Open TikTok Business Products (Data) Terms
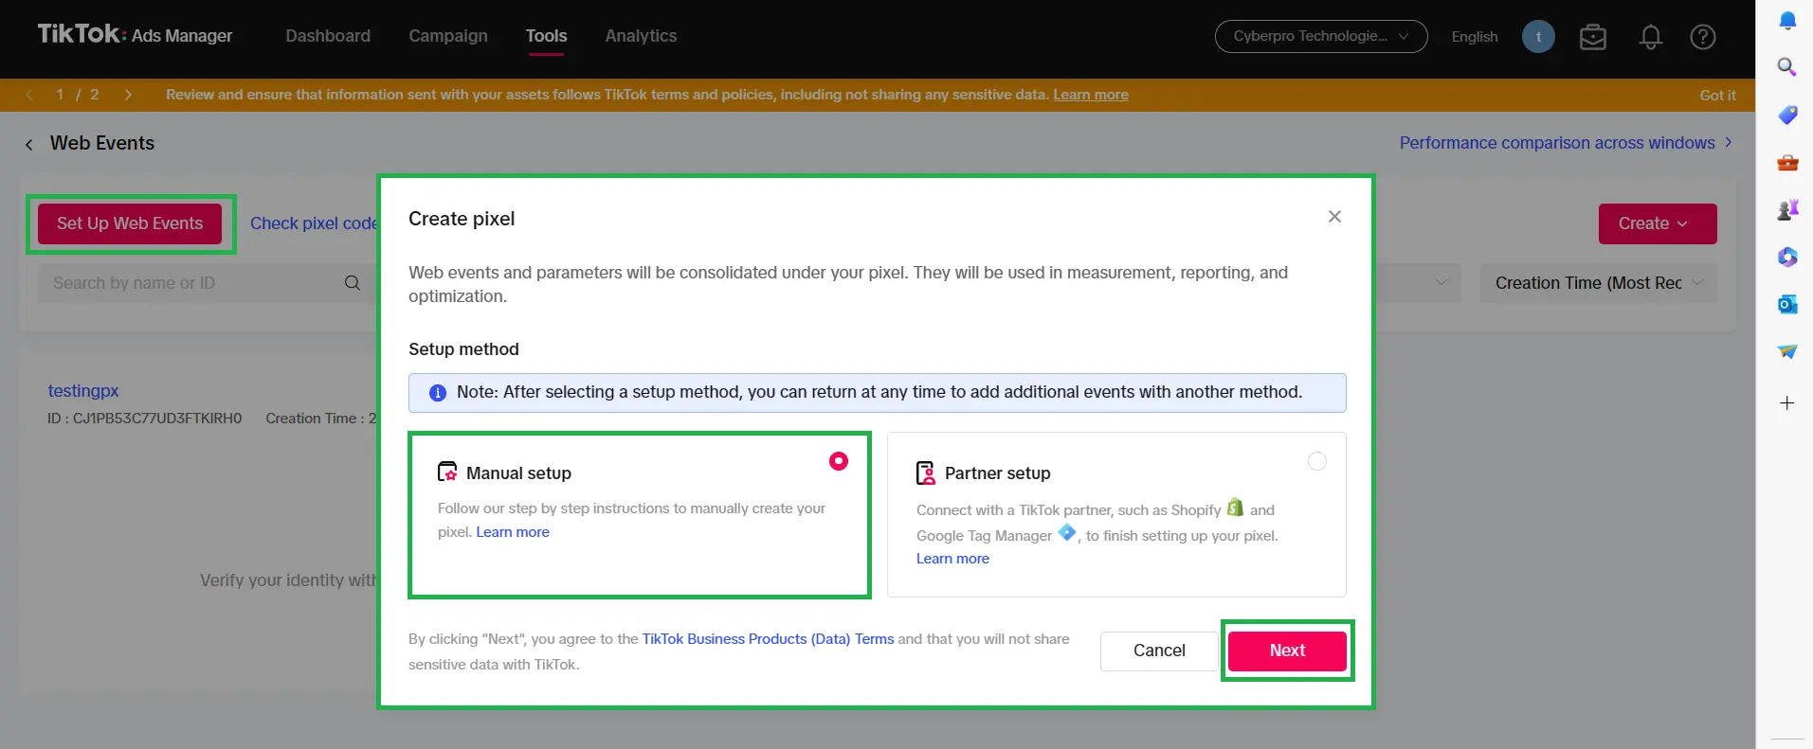 pyautogui.click(x=768, y=639)
